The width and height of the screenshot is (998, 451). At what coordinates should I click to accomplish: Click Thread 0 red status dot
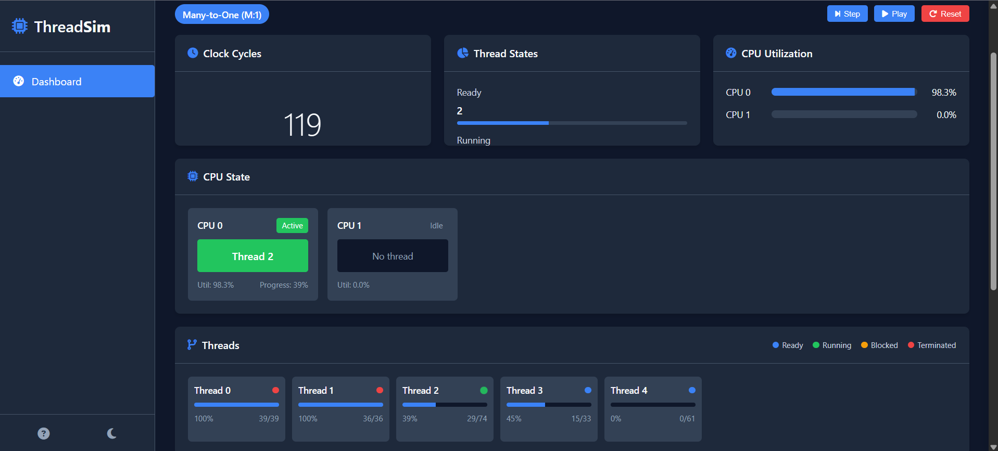[x=275, y=390]
